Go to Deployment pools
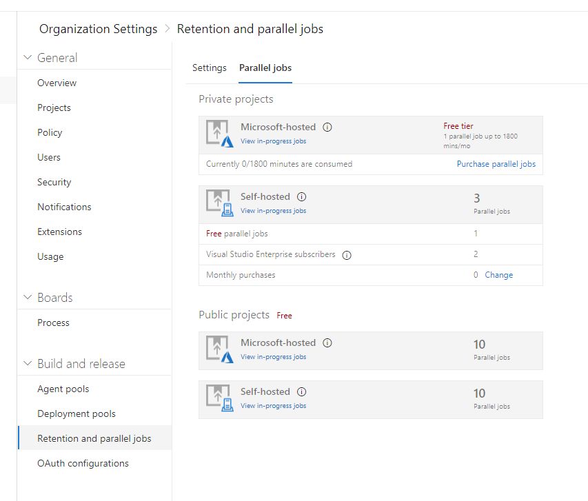Screen dimensions: 588x501 (77, 413)
